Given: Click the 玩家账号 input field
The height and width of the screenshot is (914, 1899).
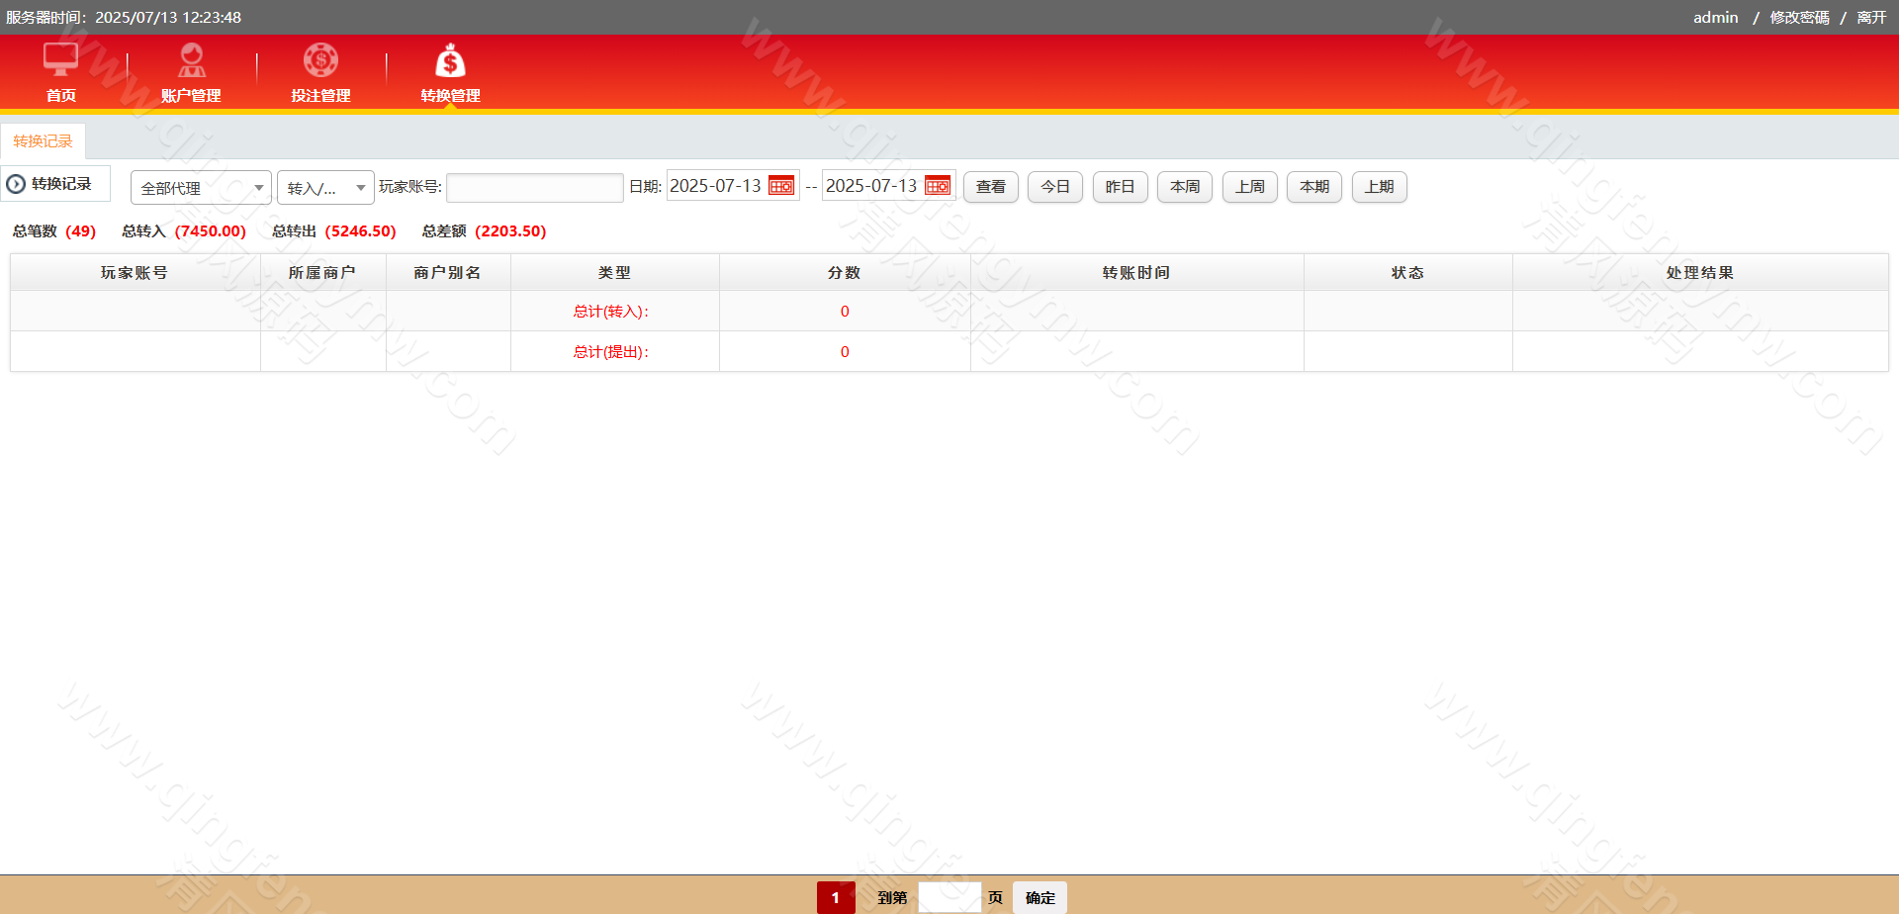Looking at the screenshot, I should point(534,187).
